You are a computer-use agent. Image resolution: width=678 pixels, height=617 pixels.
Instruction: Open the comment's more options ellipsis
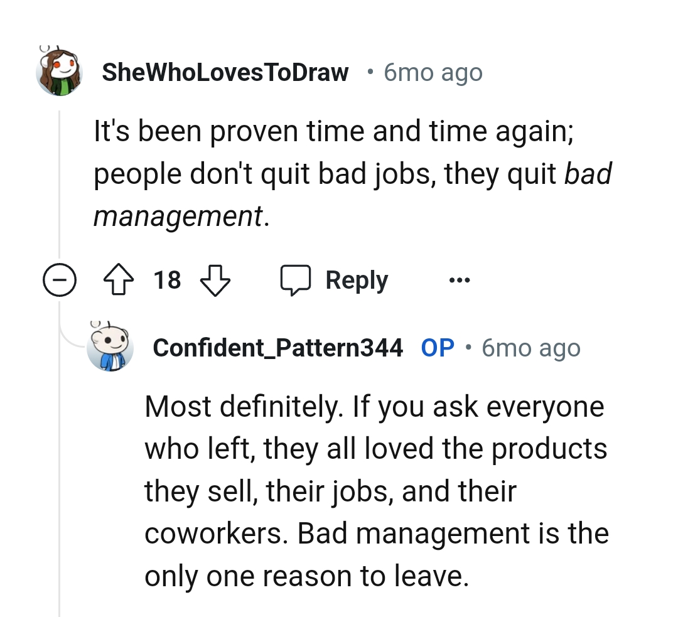tap(458, 282)
